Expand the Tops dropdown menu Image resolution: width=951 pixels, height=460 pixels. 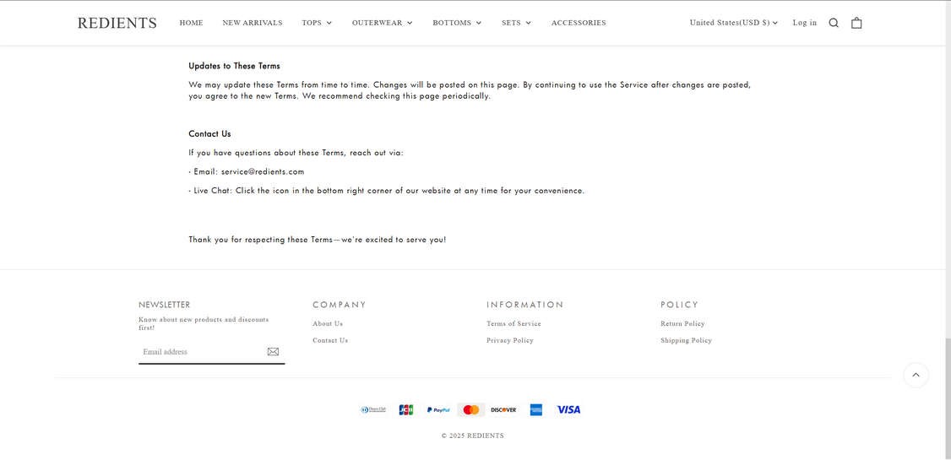coord(317,23)
